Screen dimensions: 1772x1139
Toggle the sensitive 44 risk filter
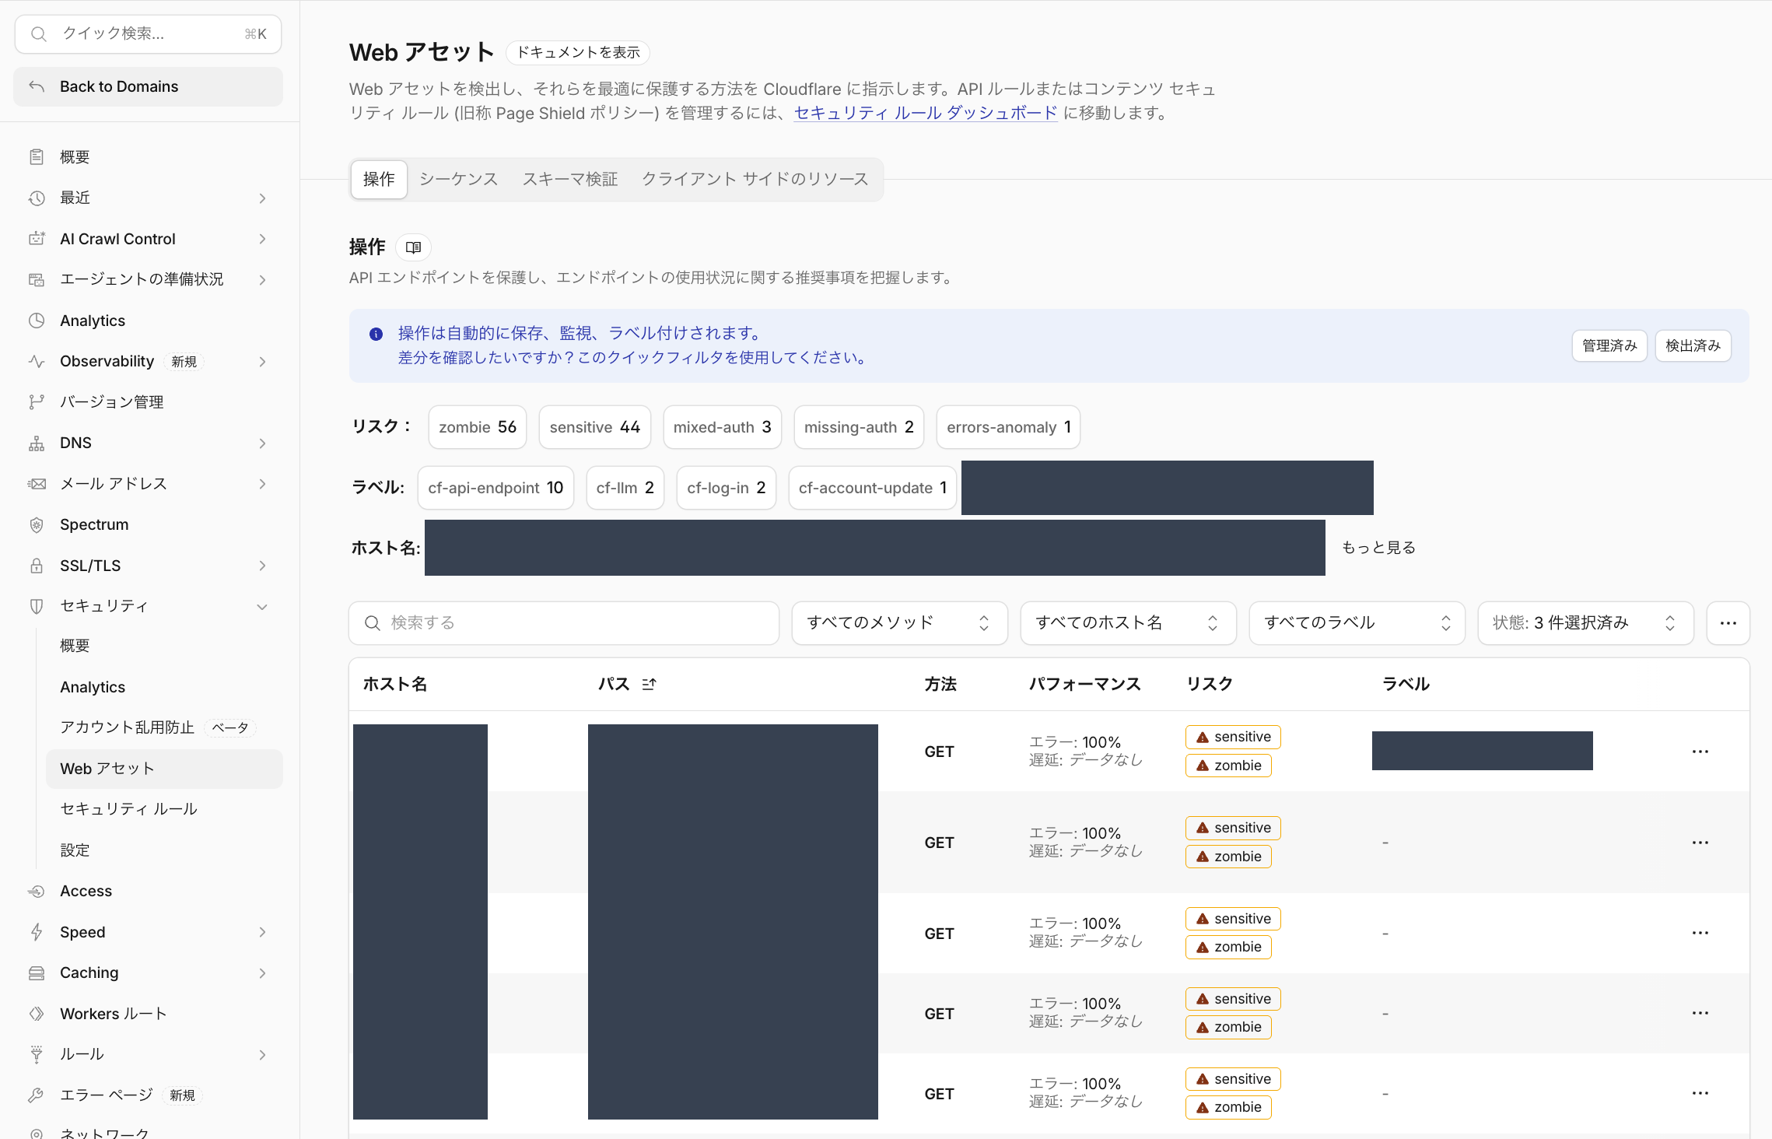pyautogui.click(x=594, y=427)
